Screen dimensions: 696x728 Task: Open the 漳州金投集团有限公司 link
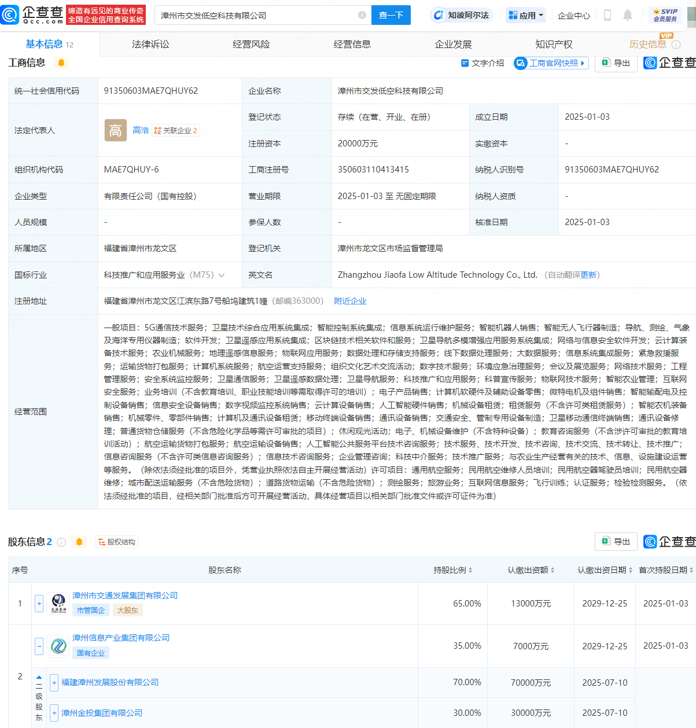(102, 713)
